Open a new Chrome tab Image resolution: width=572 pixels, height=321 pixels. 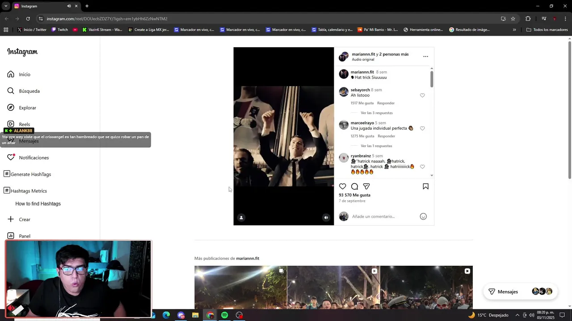click(87, 6)
